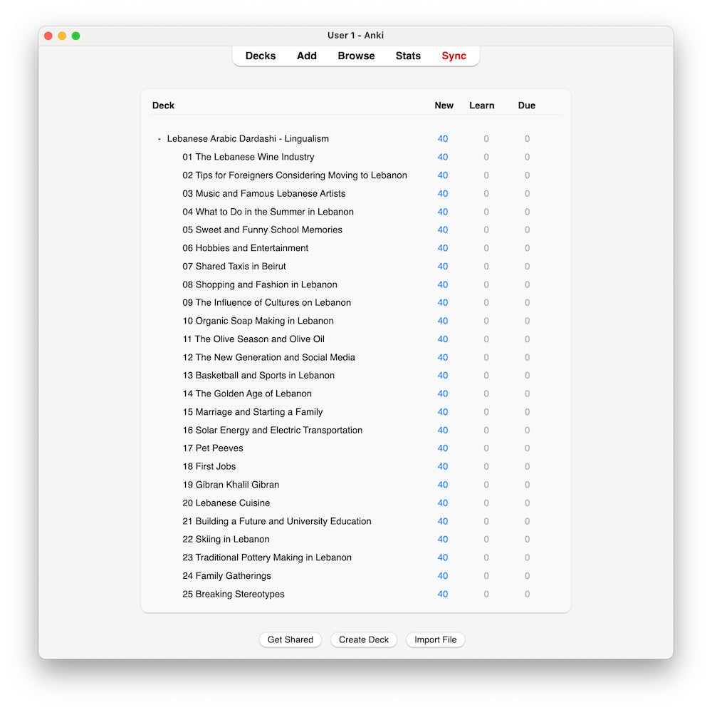Open deck 20 Lebanese Cuisine
Image resolution: width=712 pixels, height=710 pixels.
[226, 503]
